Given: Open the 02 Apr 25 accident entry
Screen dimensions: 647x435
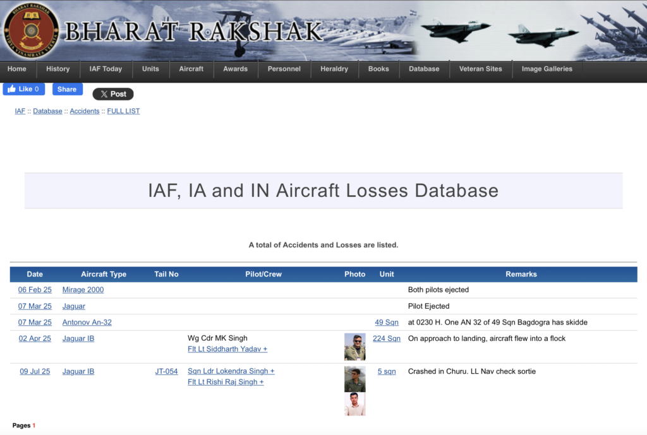Looking at the screenshot, I should (x=35, y=338).
